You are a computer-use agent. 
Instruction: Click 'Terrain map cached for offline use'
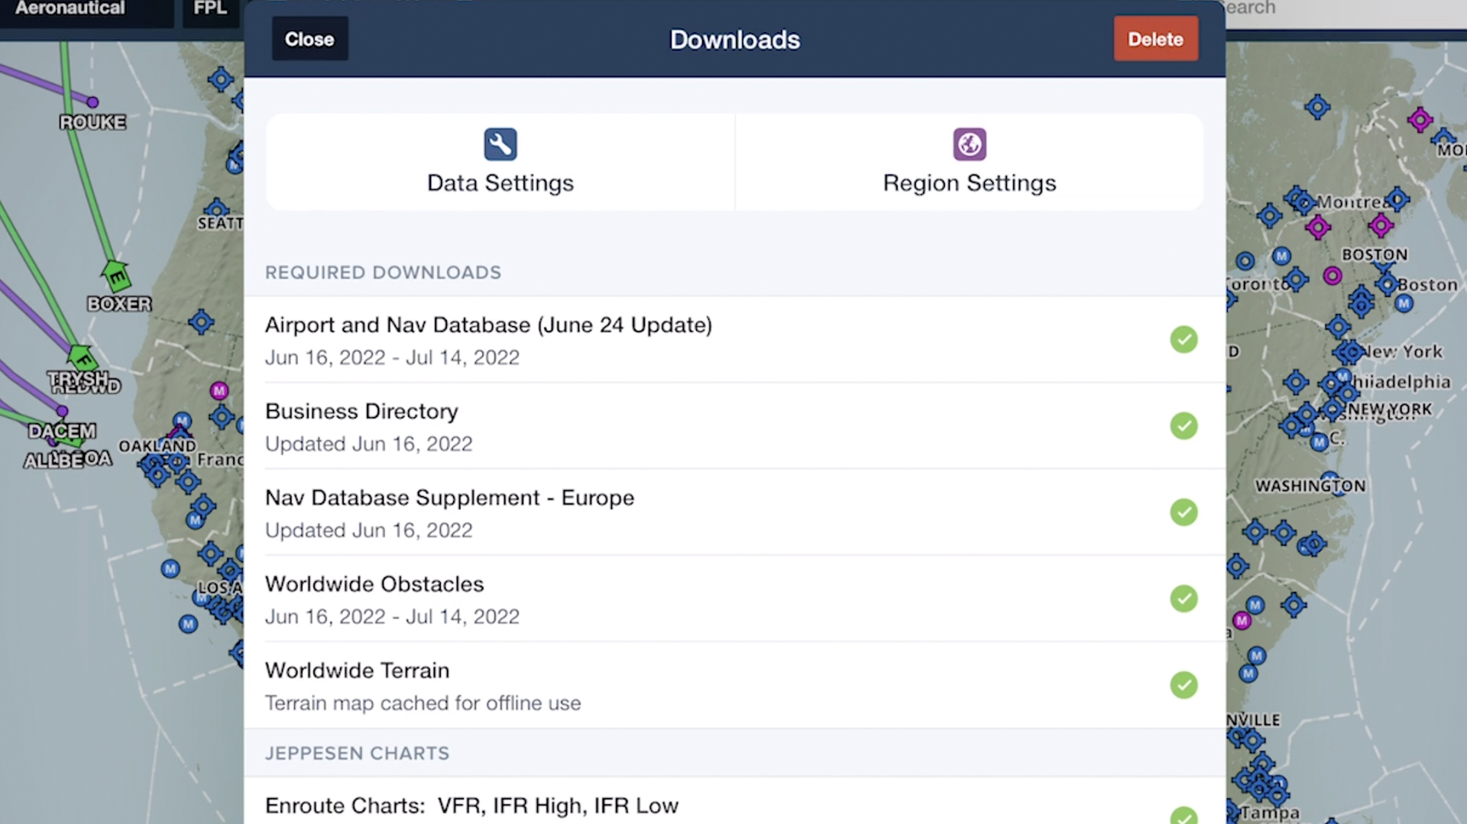click(x=423, y=703)
